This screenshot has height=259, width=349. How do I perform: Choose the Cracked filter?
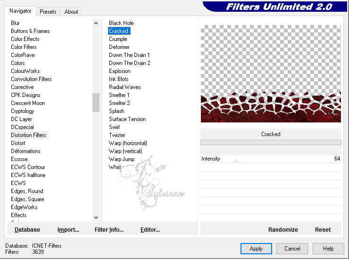click(x=119, y=31)
